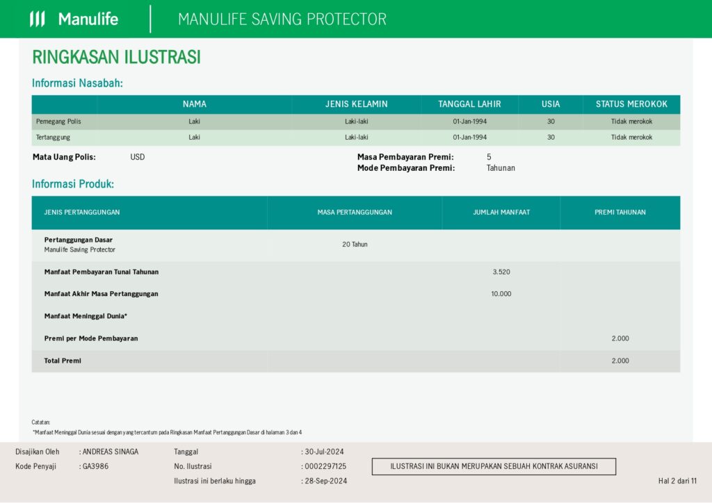Click the Manulife logo icon
The width and height of the screenshot is (712, 503).
[38, 19]
